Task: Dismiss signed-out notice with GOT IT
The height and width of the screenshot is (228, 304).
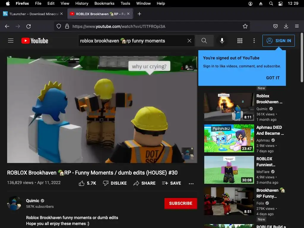Action: 273,78
